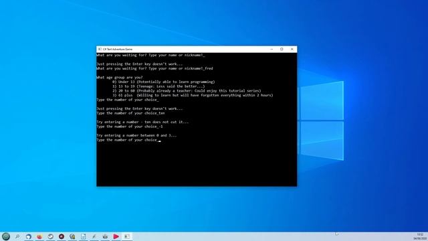Click the option '0) Under 13' line
428x241 pixels.
[x=163, y=82]
